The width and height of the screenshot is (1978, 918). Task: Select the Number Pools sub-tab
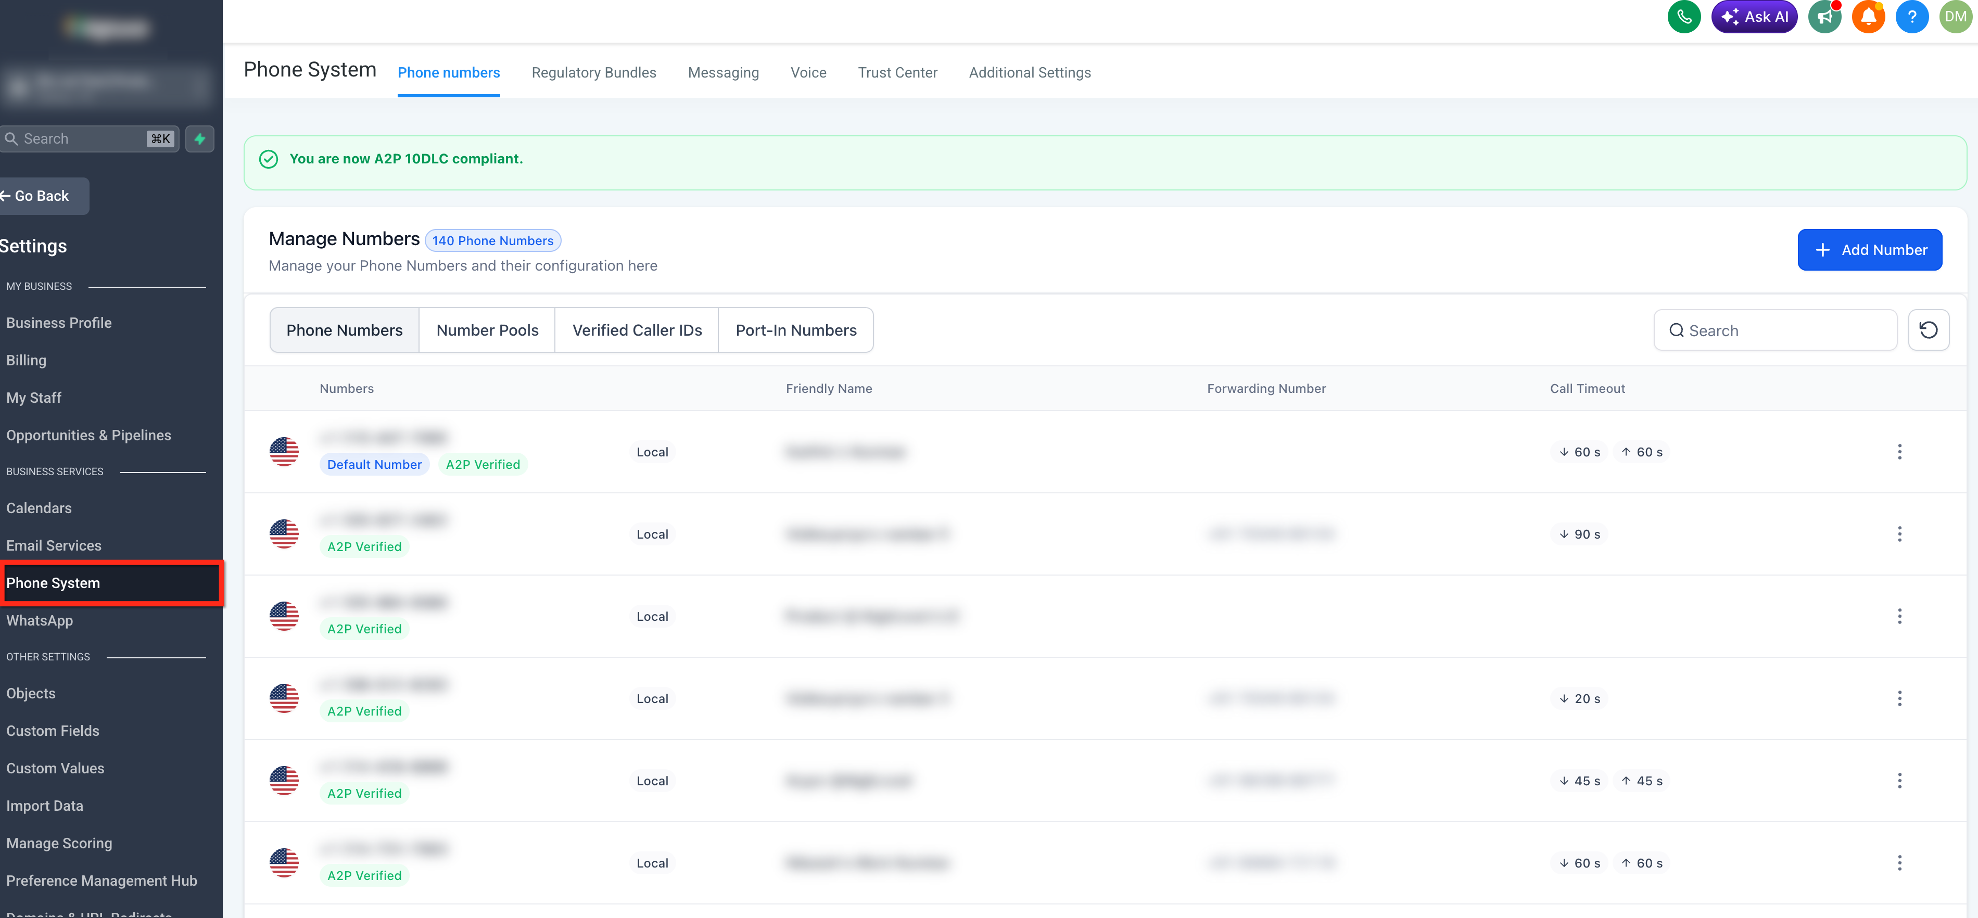click(x=487, y=330)
